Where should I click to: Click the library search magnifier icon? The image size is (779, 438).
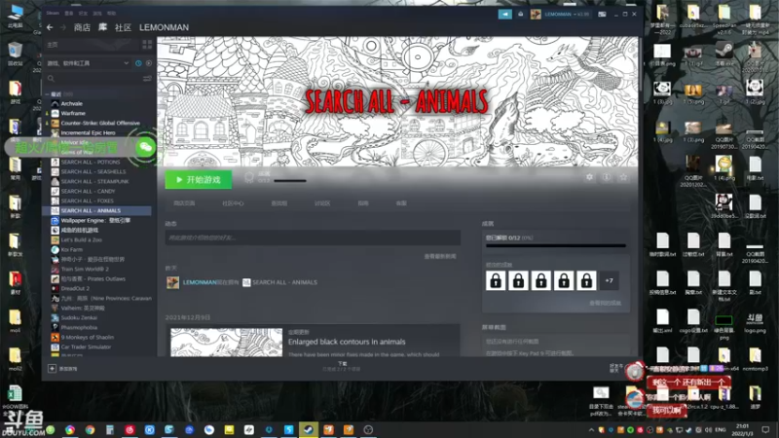51,79
